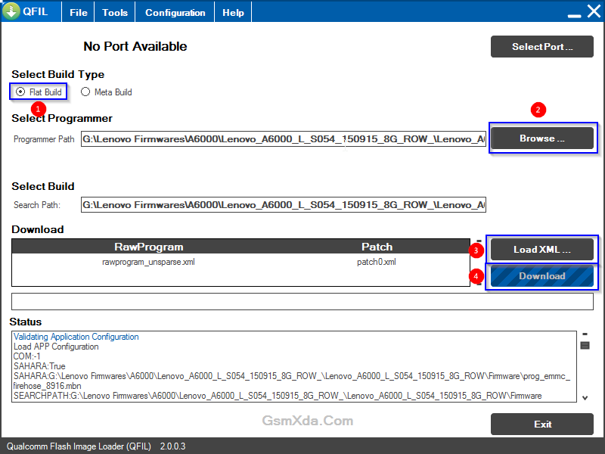Screen dimensions: 605x454
Task: Minimize the QFIL window
Action: pyautogui.click(x=574, y=15)
